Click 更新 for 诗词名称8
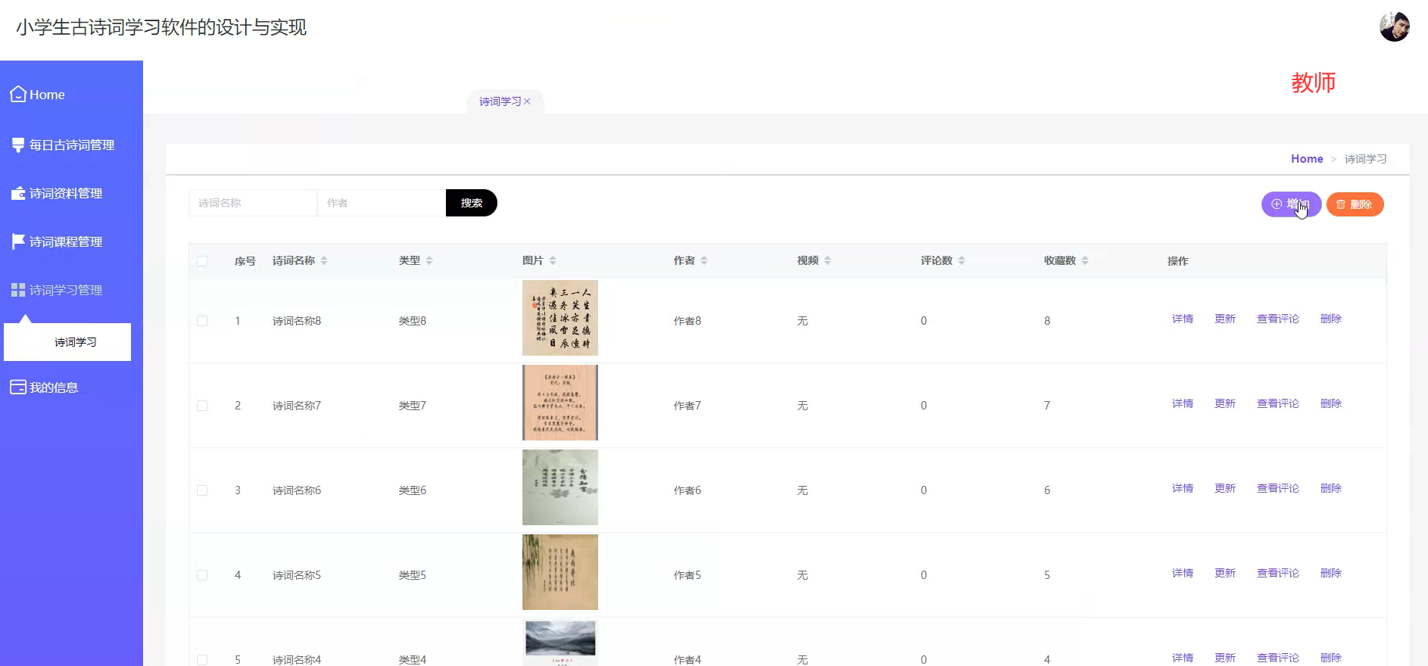The width and height of the screenshot is (1428, 666). (1225, 319)
